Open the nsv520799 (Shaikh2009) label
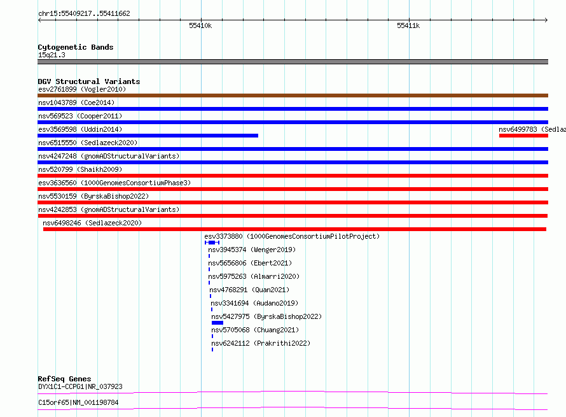The width and height of the screenshot is (566, 417). [x=80, y=169]
